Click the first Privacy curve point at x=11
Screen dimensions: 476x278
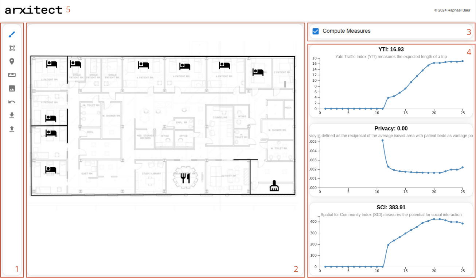[382, 140]
